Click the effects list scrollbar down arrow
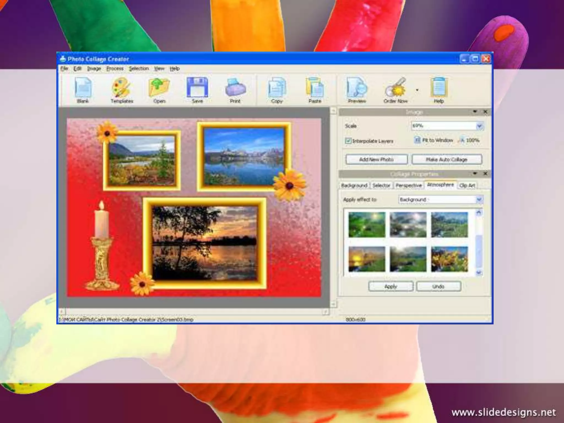 [x=479, y=273]
